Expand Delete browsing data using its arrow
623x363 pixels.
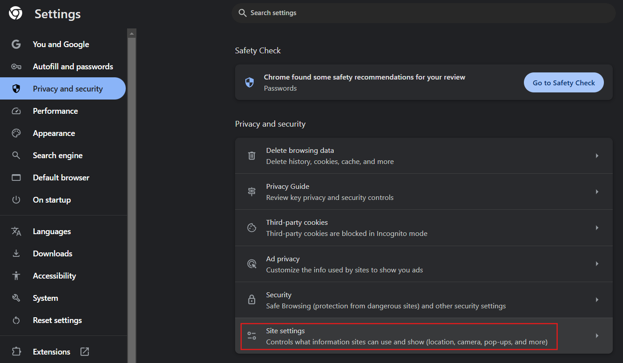coord(597,156)
